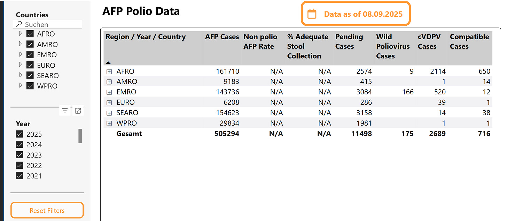Viewport: 507px width, 221px height.
Task: Select SEARO pending cases value 3158
Action: tap(364, 113)
